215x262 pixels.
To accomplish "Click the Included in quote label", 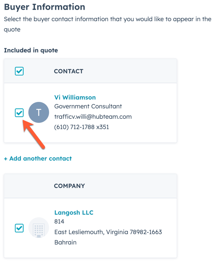I will [31, 50].
